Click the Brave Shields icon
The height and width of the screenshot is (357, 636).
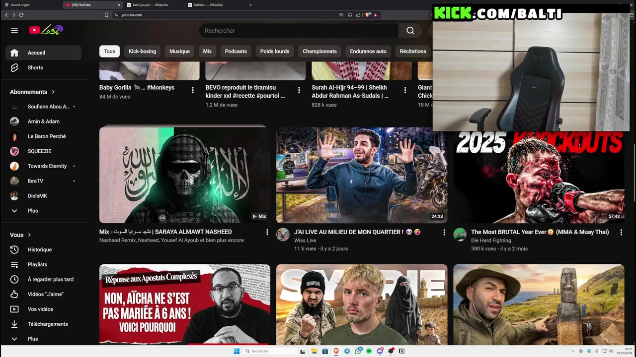coord(368,15)
